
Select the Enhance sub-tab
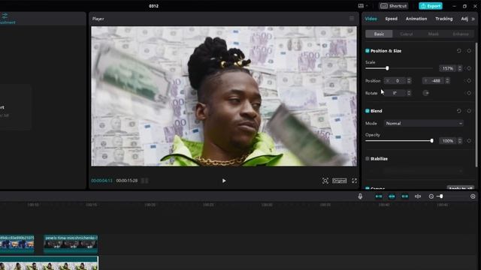coord(461,34)
